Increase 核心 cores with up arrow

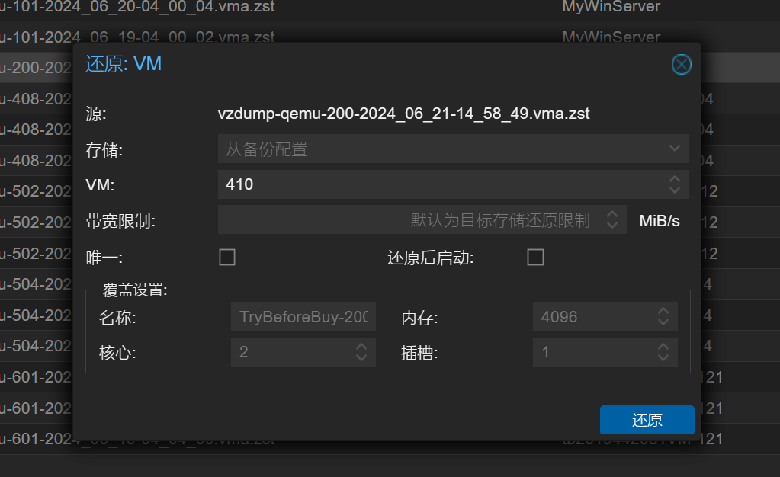click(x=361, y=347)
